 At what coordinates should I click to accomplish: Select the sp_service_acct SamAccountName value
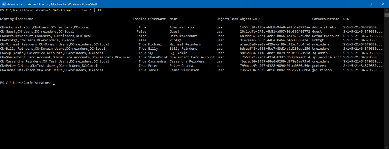click(x=327, y=57)
